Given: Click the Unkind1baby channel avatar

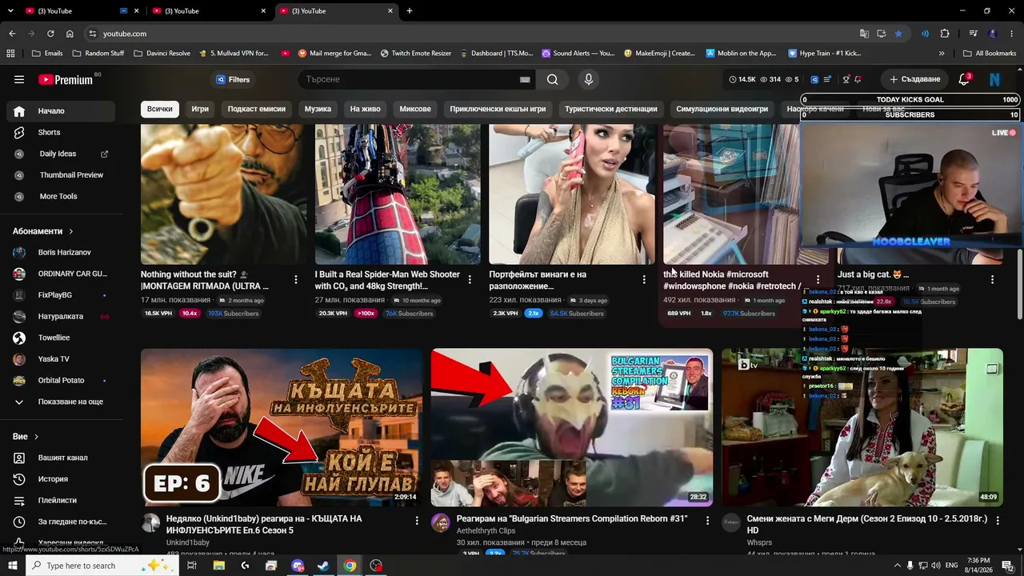Looking at the screenshot, I should tap(150, 523).
